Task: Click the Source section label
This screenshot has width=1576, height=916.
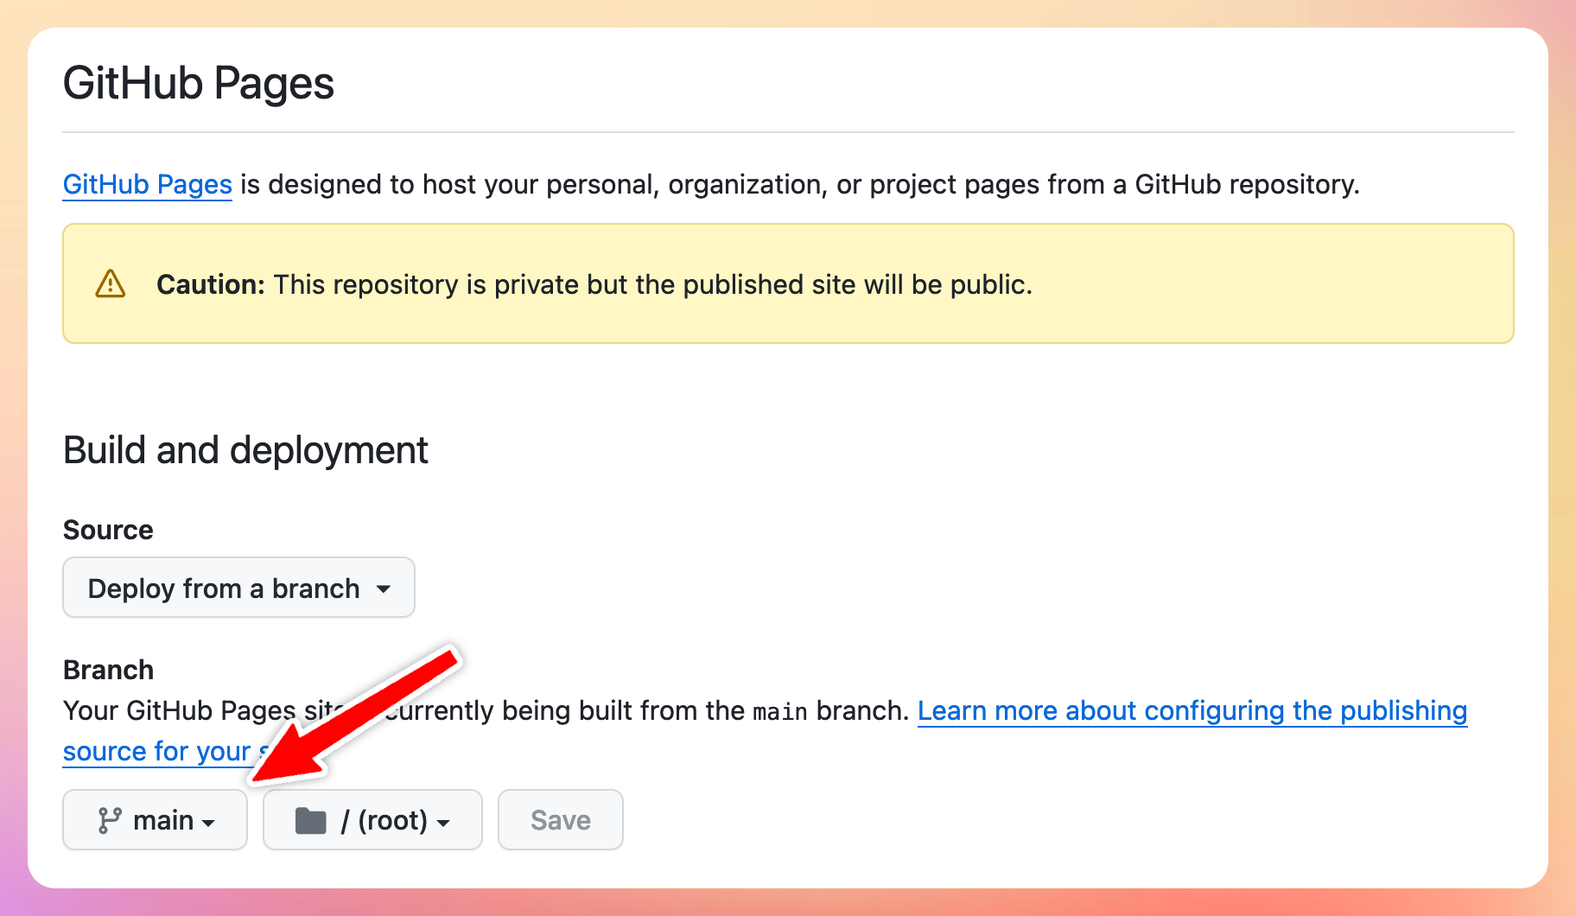Action: click(107, 530)
